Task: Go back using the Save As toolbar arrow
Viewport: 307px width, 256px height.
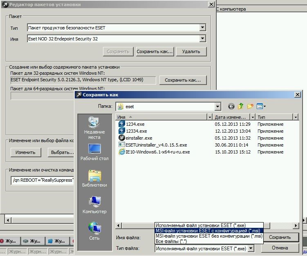Action: point(231,107)
